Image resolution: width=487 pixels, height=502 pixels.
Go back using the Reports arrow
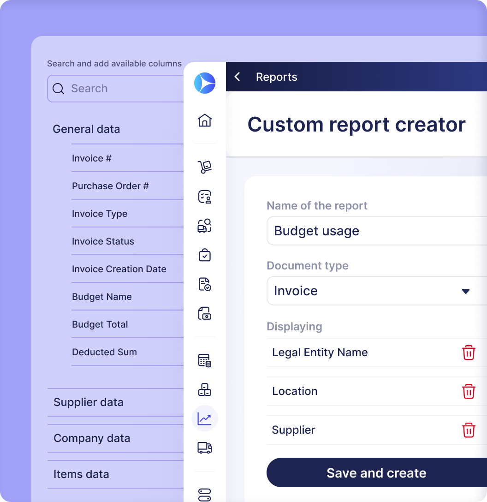(x=238, y=77)
